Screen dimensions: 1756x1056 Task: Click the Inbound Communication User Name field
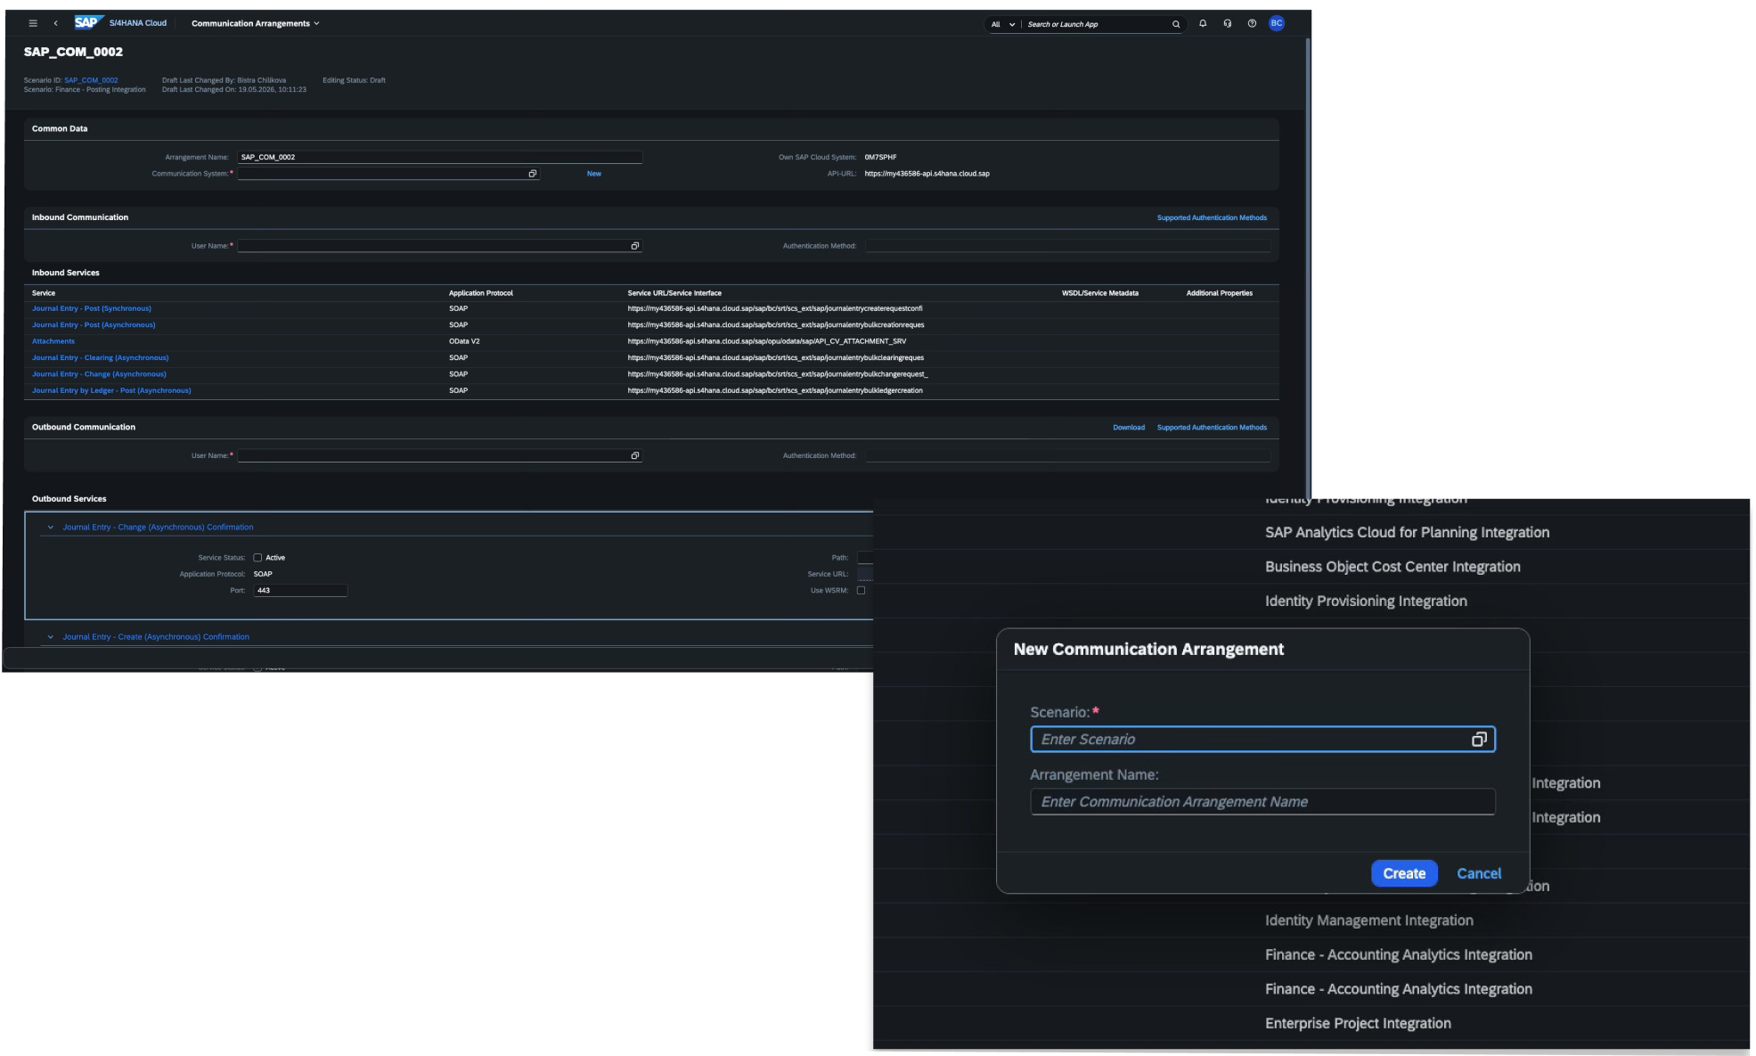[x=439, y=246]
